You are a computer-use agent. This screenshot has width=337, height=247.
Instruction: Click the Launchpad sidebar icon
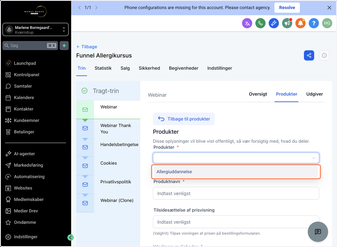(x=8, y=63)
